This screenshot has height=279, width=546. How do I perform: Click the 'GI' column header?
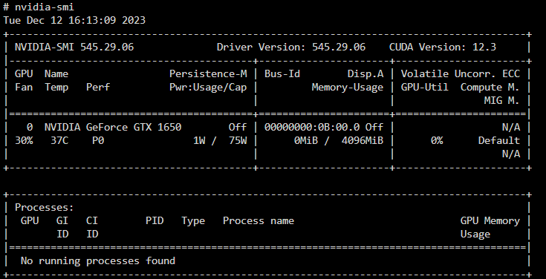62,221
